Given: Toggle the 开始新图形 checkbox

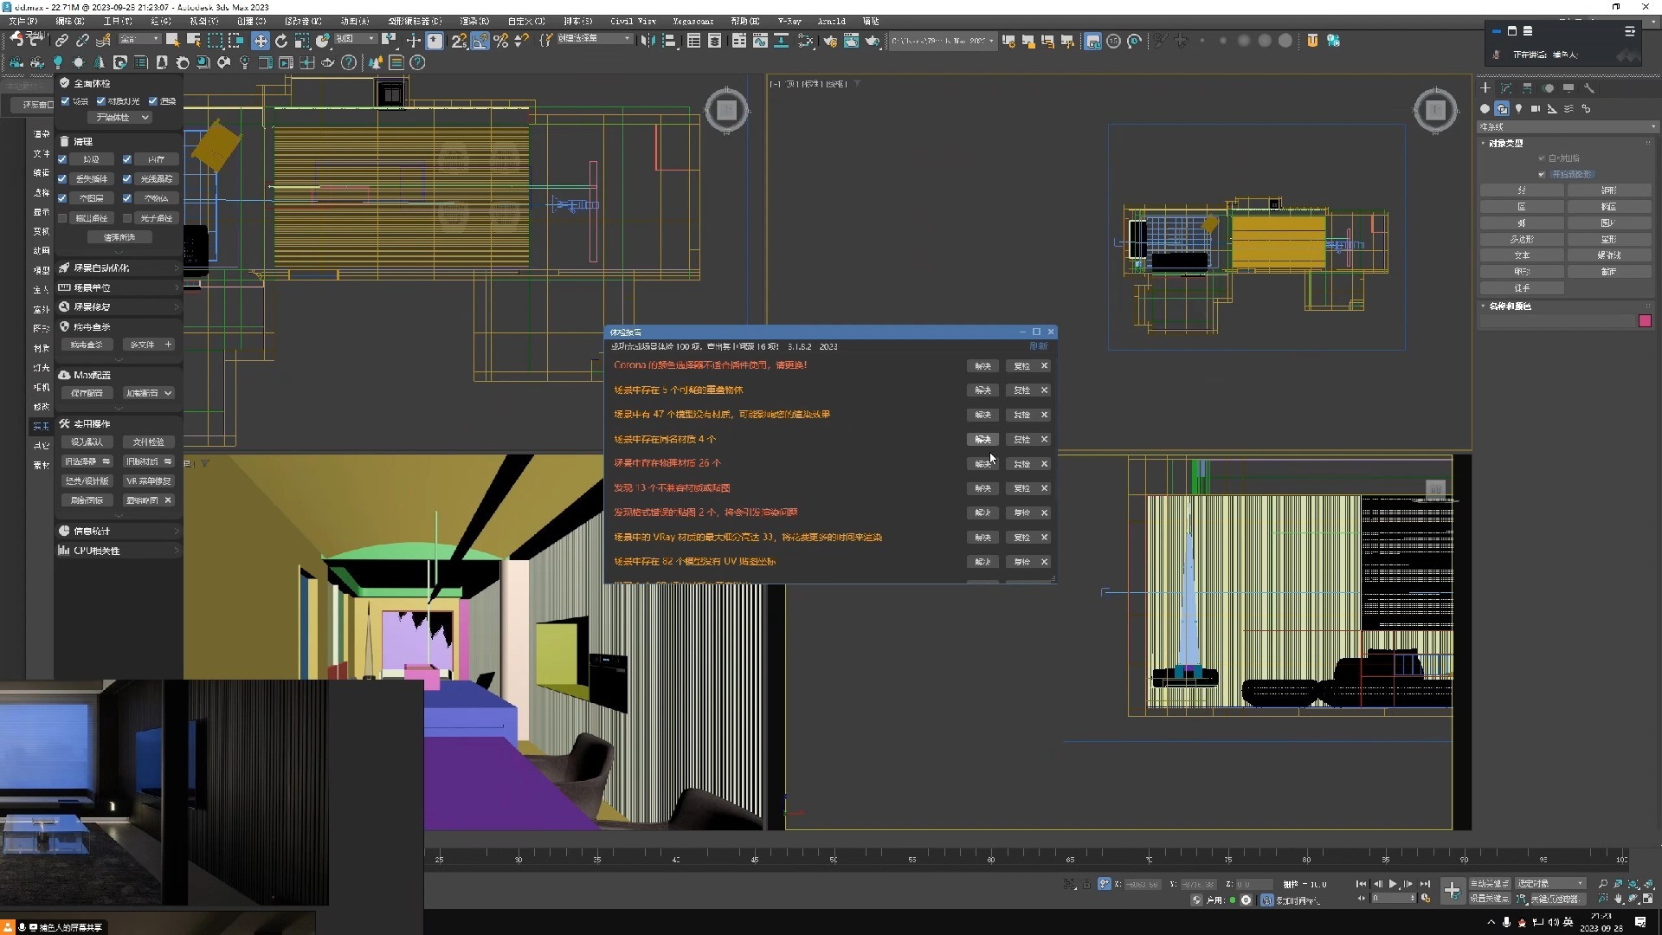Looking at the screenshot, I should 1542,174.
